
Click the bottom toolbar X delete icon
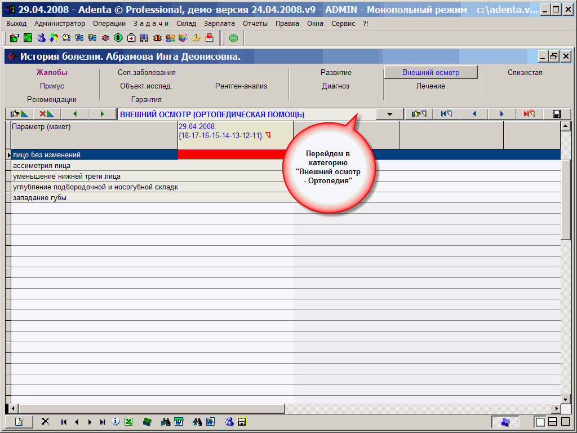pos(46,422)
